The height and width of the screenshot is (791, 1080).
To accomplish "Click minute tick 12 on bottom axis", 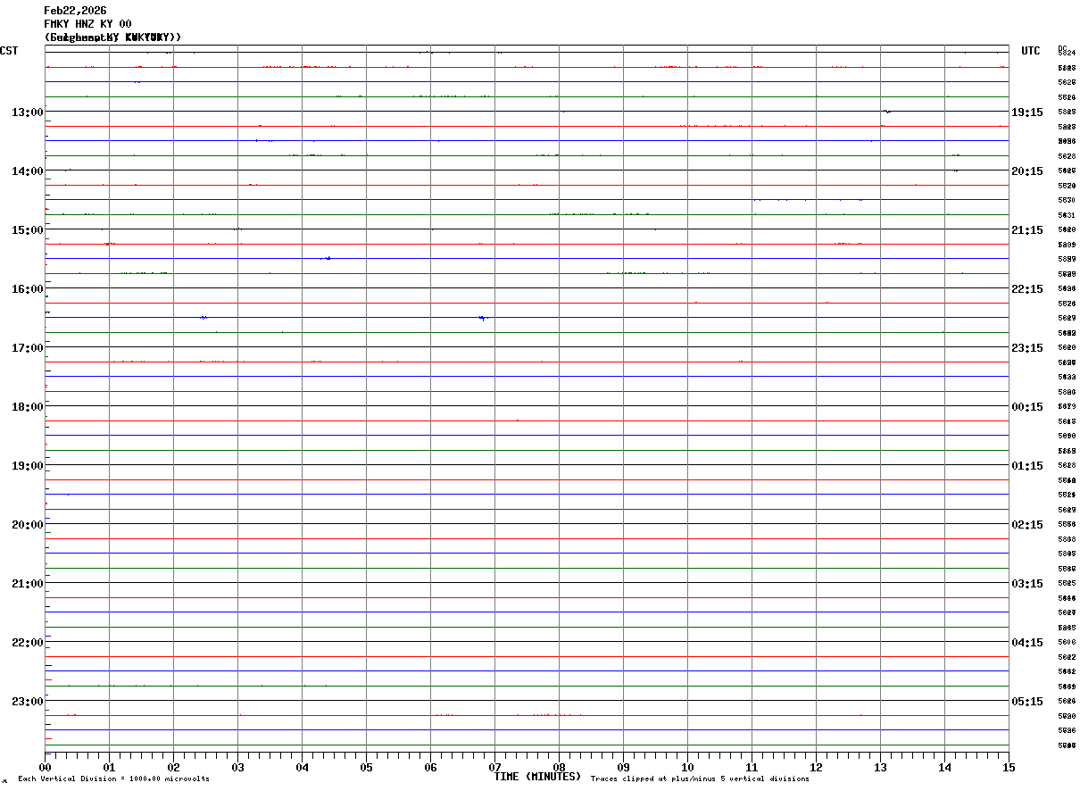I will point(816,767).
